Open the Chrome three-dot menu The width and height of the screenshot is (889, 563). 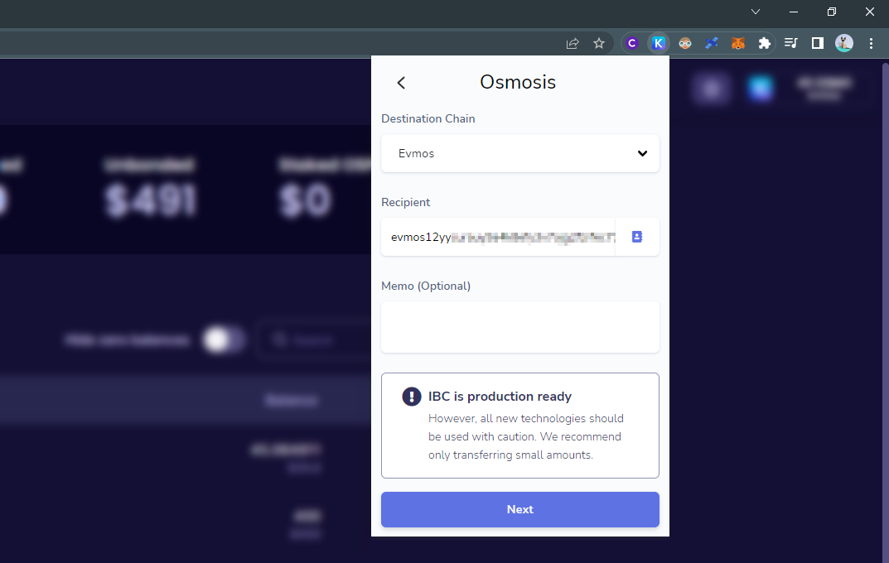click(871, 43)
